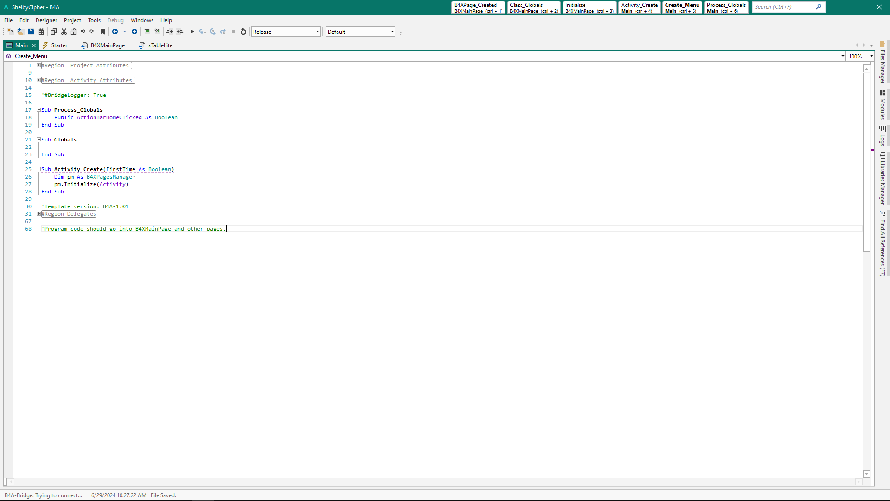
Task: Jump to the B4XPage_Created quick link
Action: click(477, 7)
